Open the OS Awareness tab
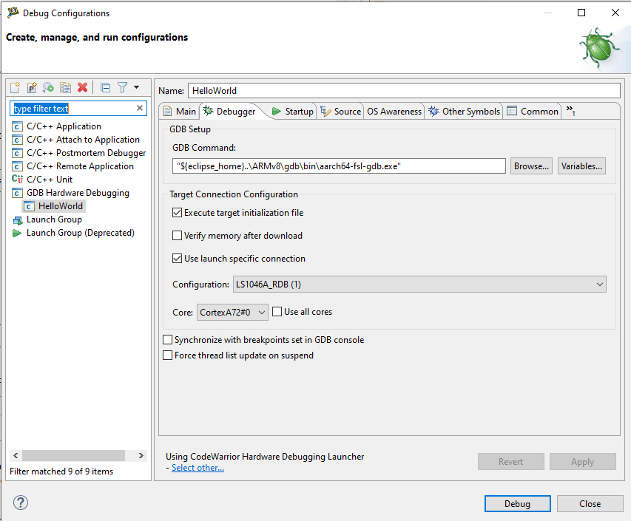 [394, 112]
